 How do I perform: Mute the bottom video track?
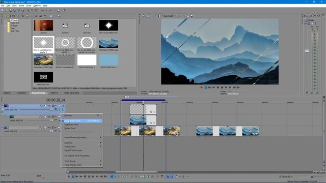point(59,128)
